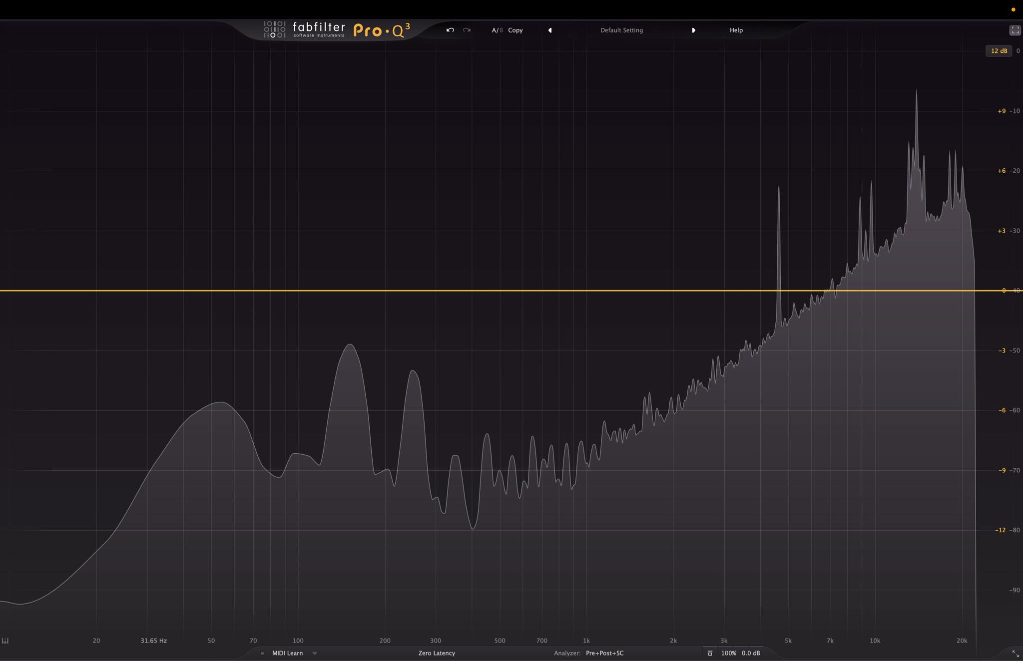Open the Pre+Post+SC analyzer settings
The image size is (1023, 661).
pyautogui.click(x=604, y=653)
